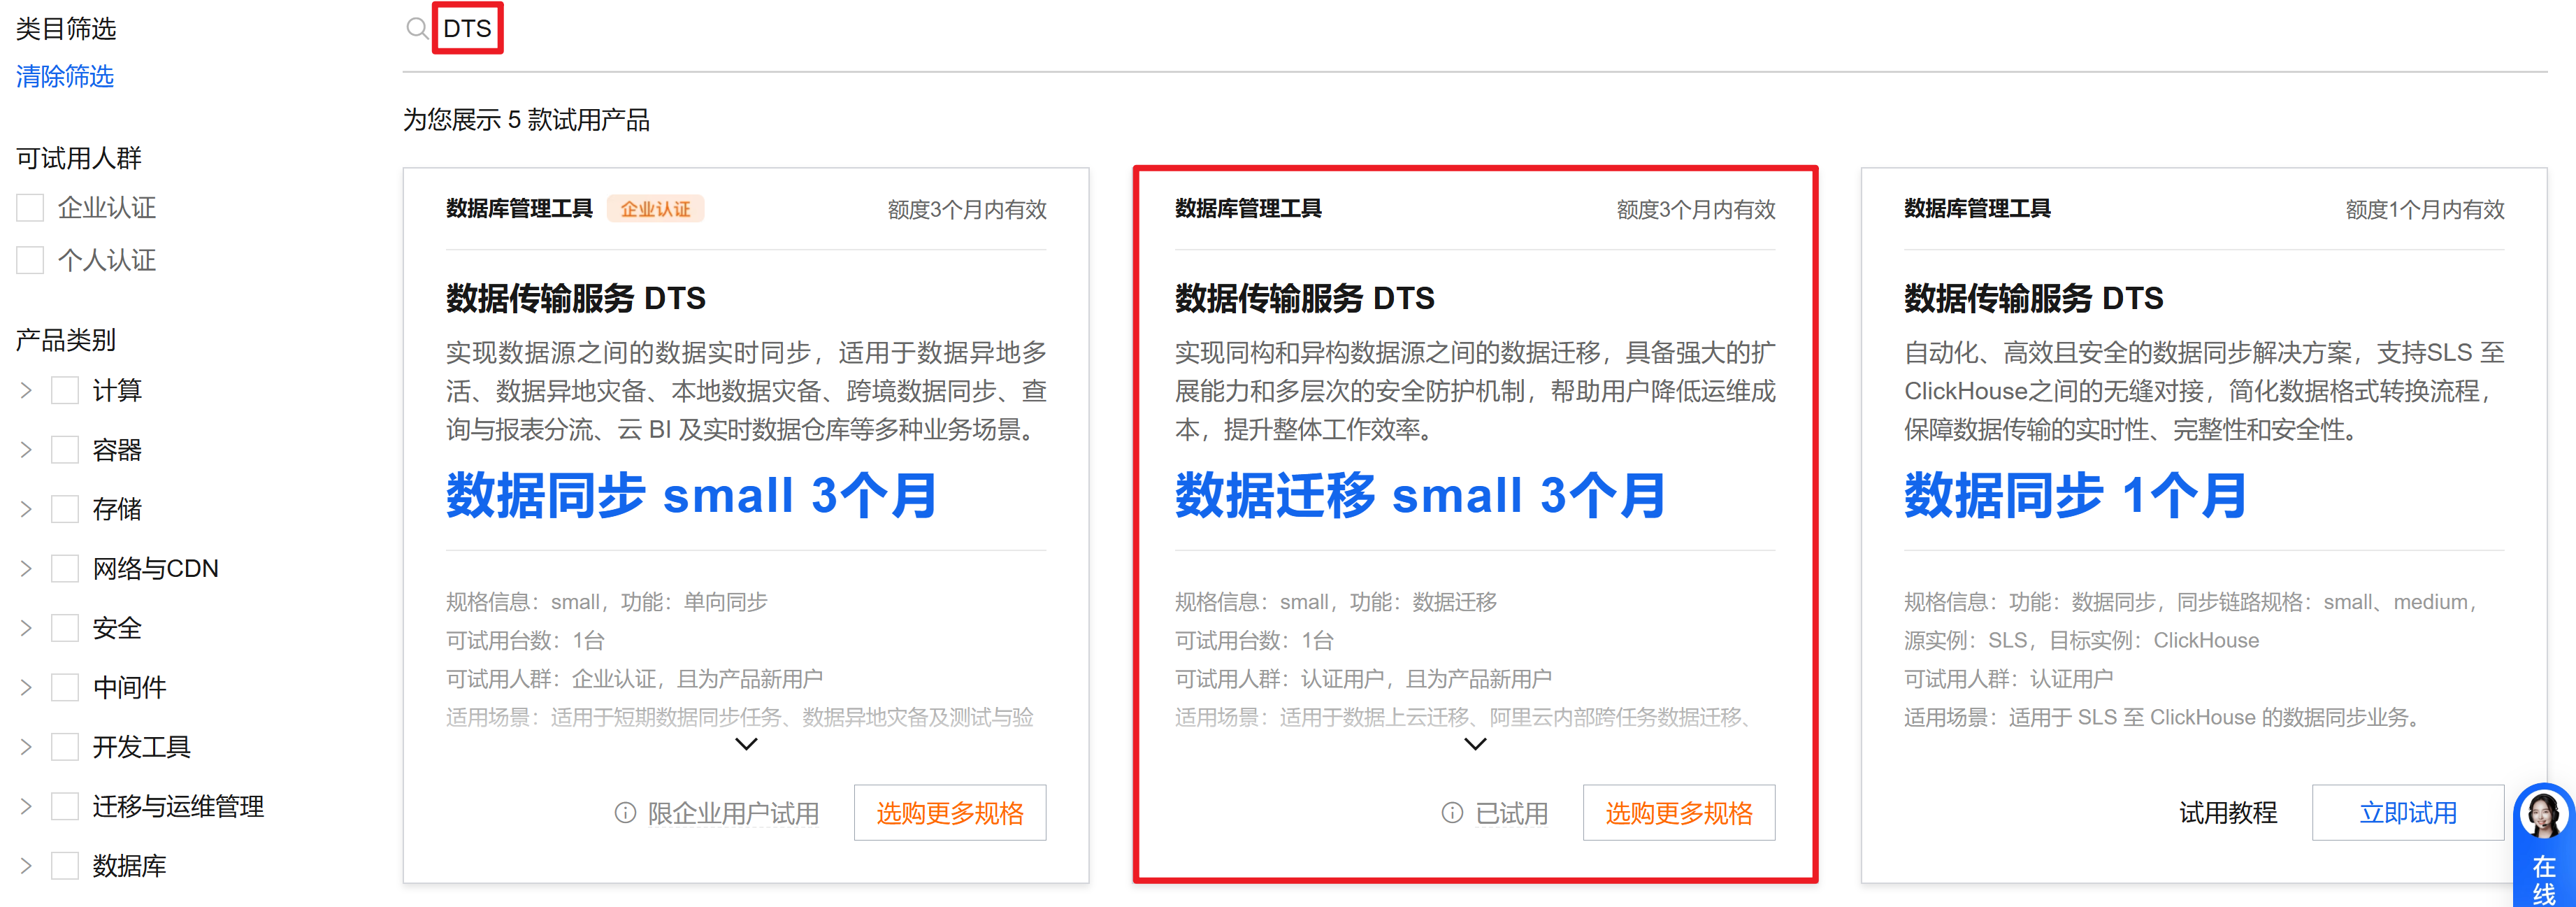This screenshot has height=907, width=2576.
Task: Tick the 企业认证 checkbox
Action: tap(30, 208)
